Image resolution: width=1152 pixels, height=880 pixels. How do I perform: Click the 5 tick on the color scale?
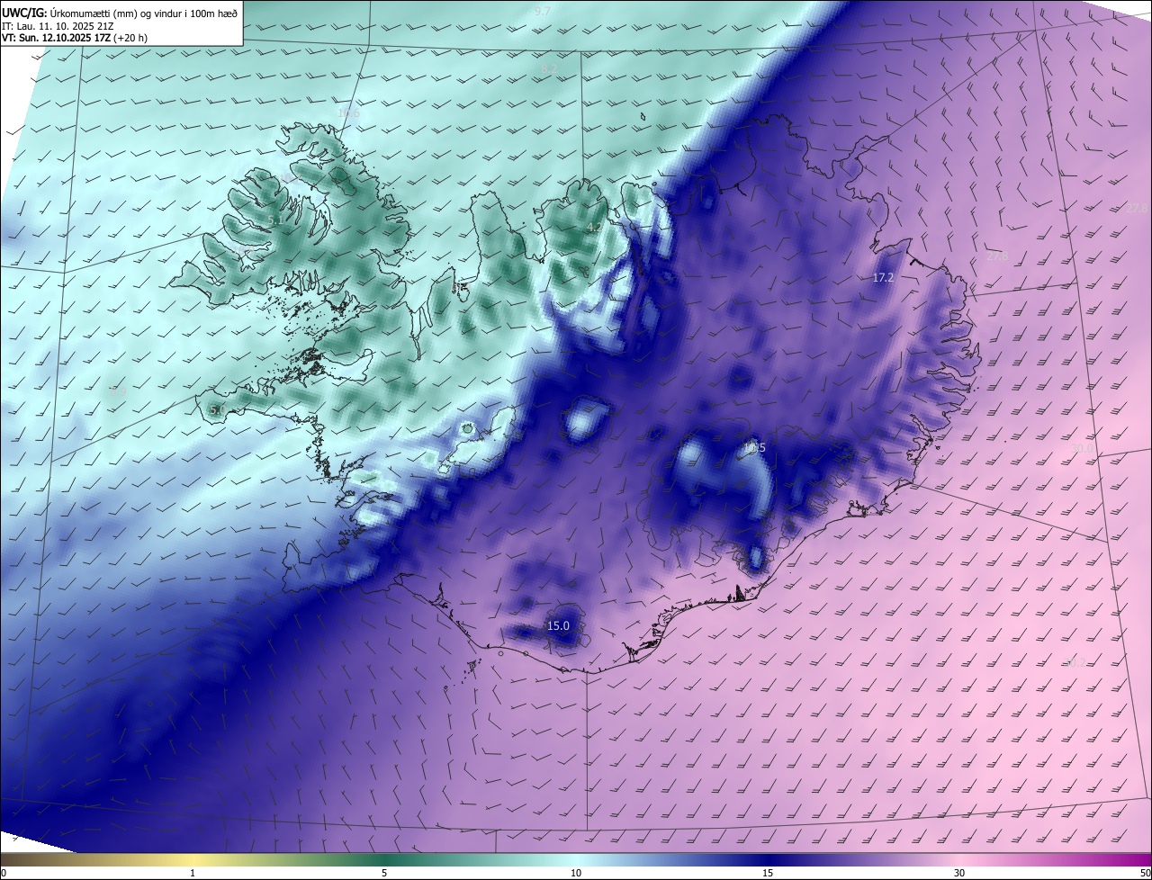pos(384,873)
